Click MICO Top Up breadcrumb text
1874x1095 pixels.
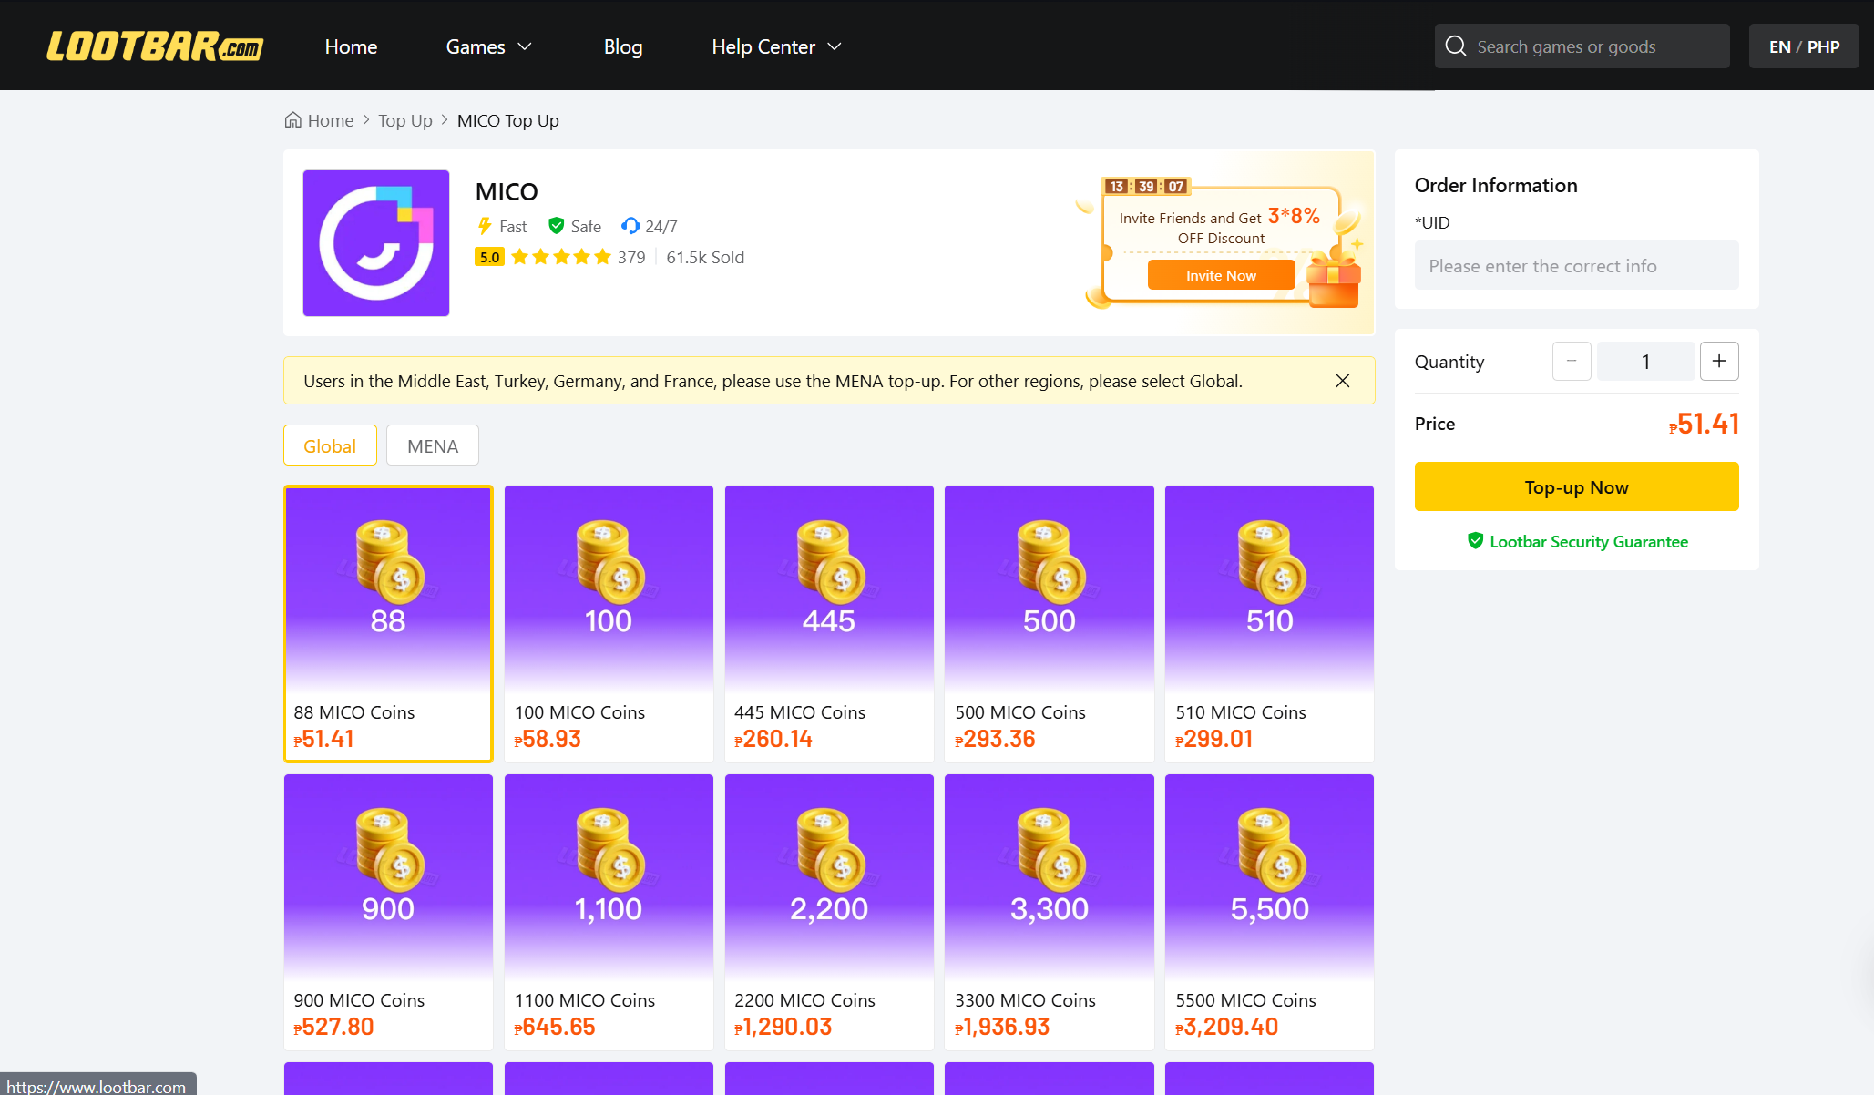pos(508,120)
